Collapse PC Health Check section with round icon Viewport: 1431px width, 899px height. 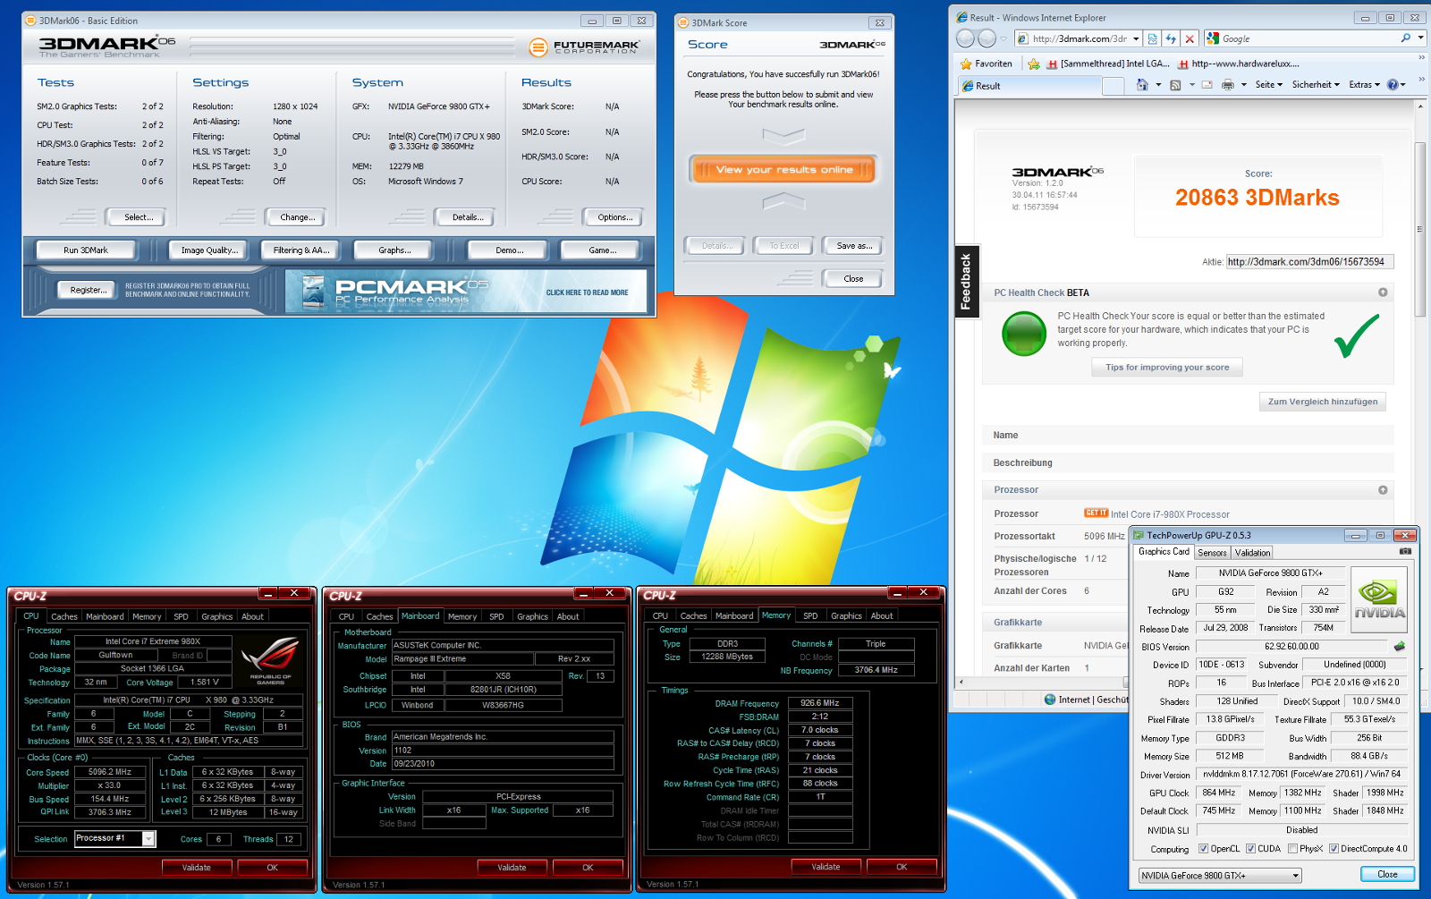[x=1383, y=293]
